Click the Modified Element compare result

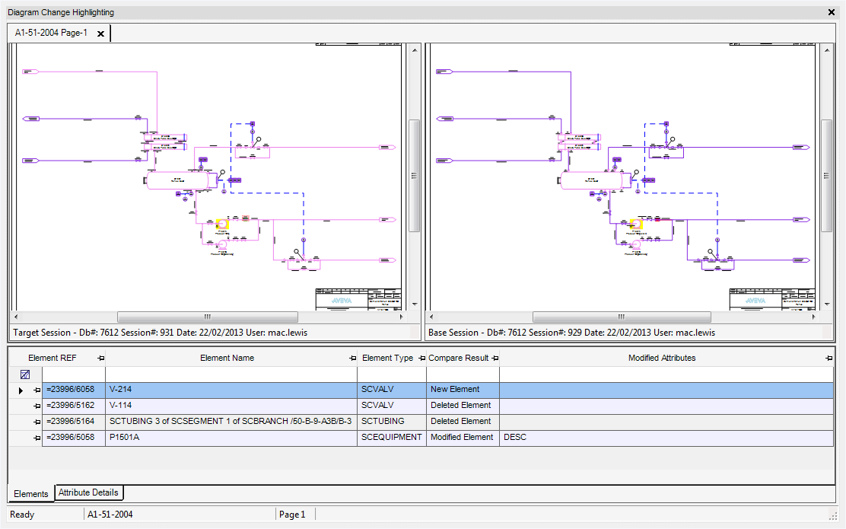pyautogui.click(x=463, y=437)
